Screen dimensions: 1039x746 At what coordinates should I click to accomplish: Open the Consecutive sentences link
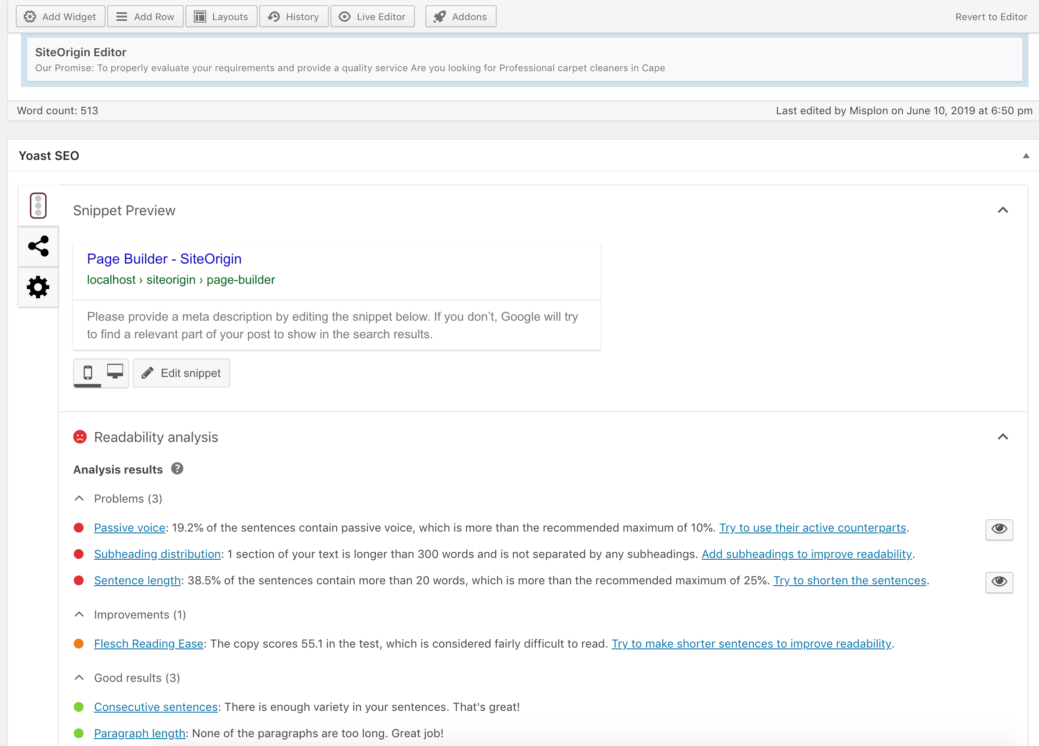(x=156, y=706)
